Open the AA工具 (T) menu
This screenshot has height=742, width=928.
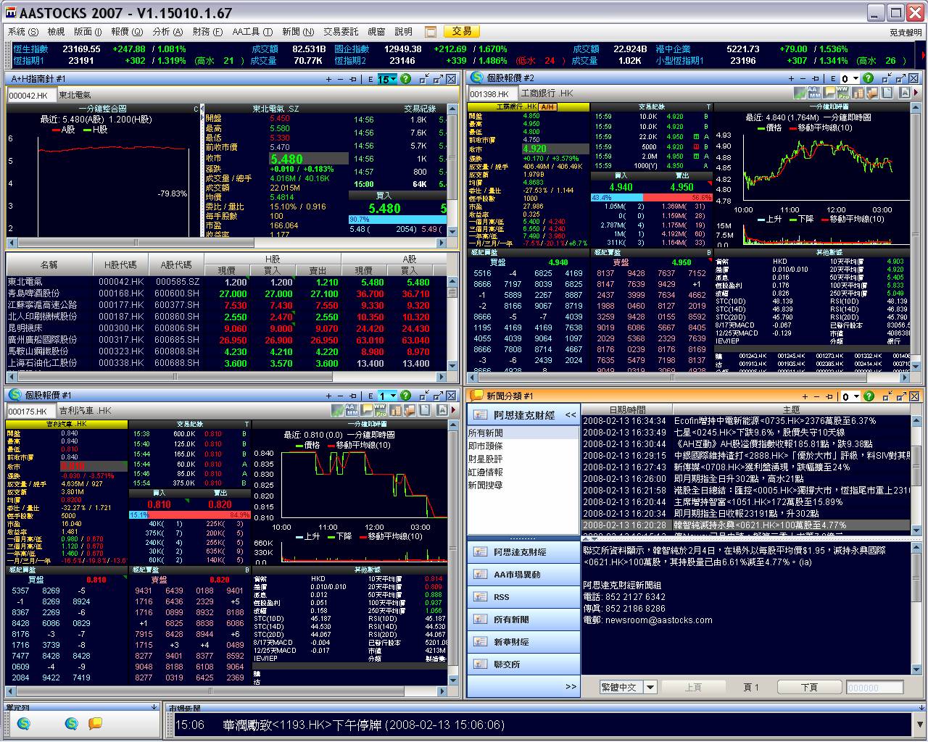[252, 32]
